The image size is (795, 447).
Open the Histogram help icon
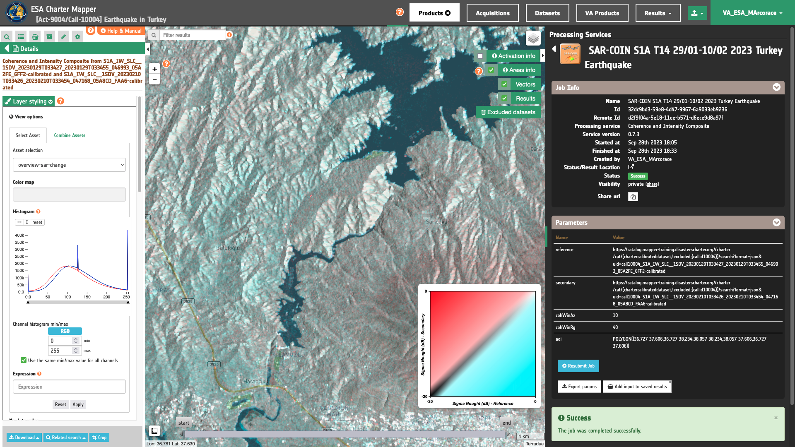coord(38,211)
